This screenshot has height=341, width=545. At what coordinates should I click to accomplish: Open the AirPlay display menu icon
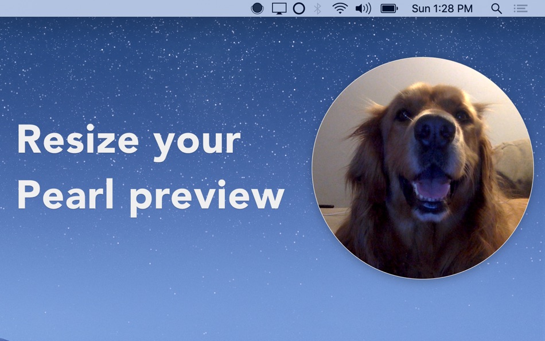coord(279,9)
